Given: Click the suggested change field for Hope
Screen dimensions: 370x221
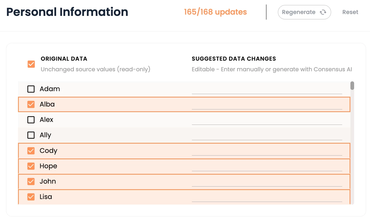Looking at the screenshot, I should pos(267,166).
